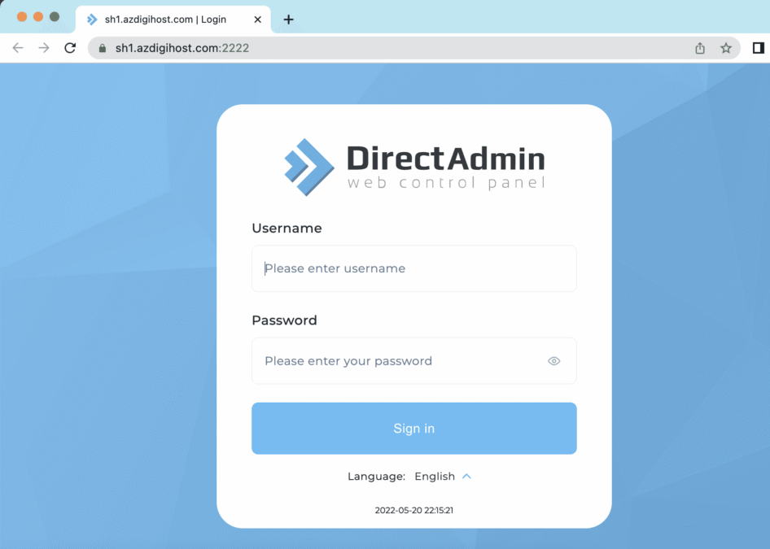Open the English language dropdown

pyautogui.click(x=435, y=477)
